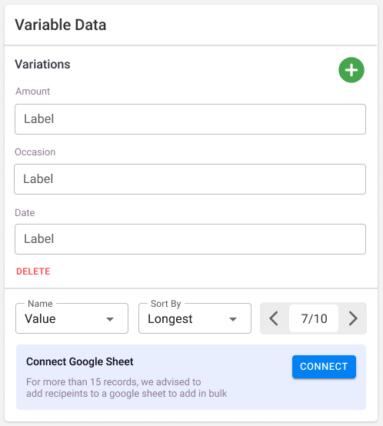Viewport: 383px width, 426px height.
Task: Click the Date field caption
Action: 25,212
